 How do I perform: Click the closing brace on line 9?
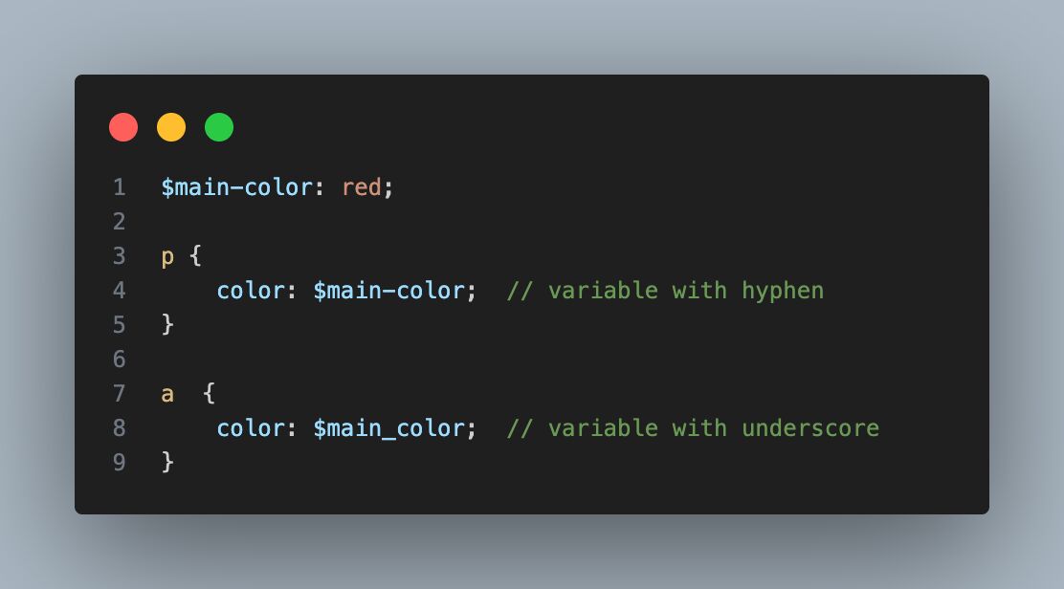pos(167,462)
